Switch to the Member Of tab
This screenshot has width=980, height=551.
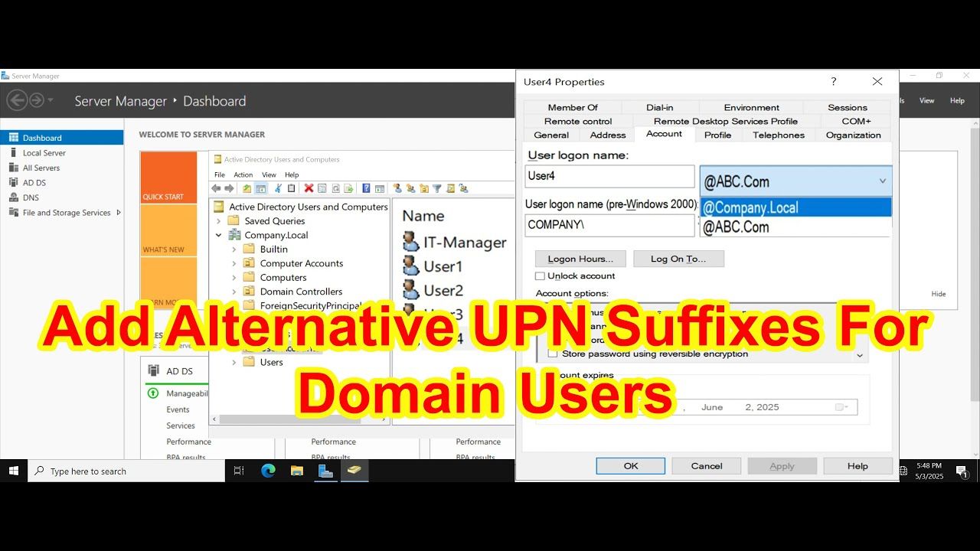tap(573, 108)
